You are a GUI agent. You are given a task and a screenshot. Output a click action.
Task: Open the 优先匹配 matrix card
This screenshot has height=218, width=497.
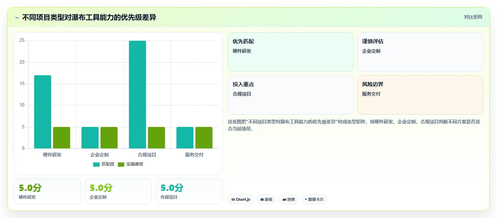pyautogui.click(x=291, y=52)
